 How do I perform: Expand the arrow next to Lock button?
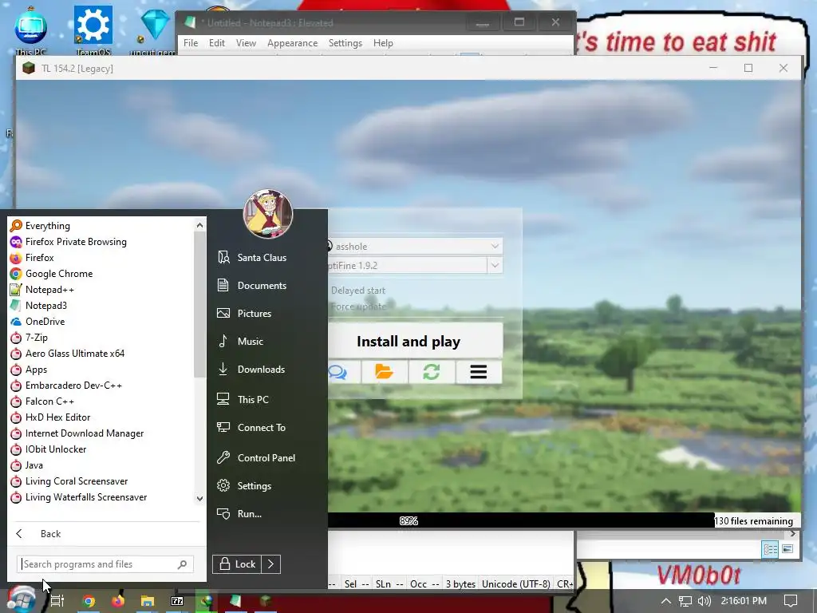point(271,564)
